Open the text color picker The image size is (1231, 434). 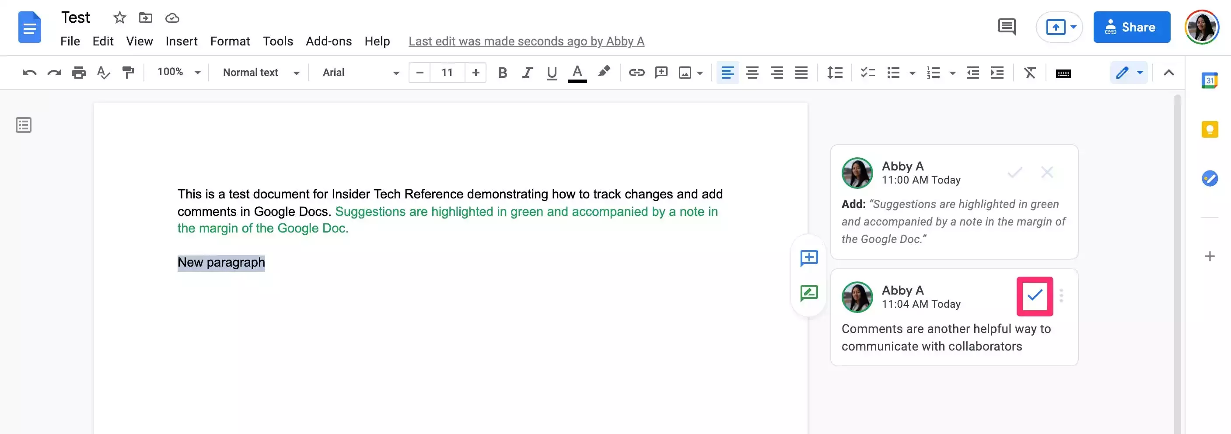tap(577, 73)
